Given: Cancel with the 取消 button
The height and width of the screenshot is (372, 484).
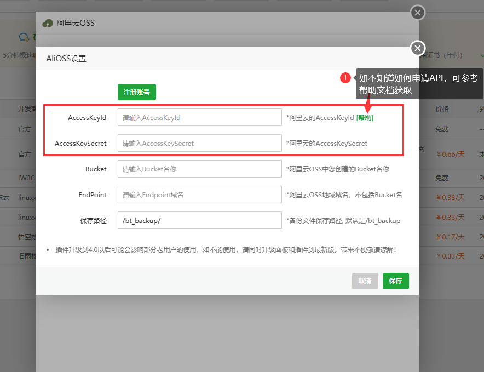Looking at the screenshot, I should tap(365, 281).
